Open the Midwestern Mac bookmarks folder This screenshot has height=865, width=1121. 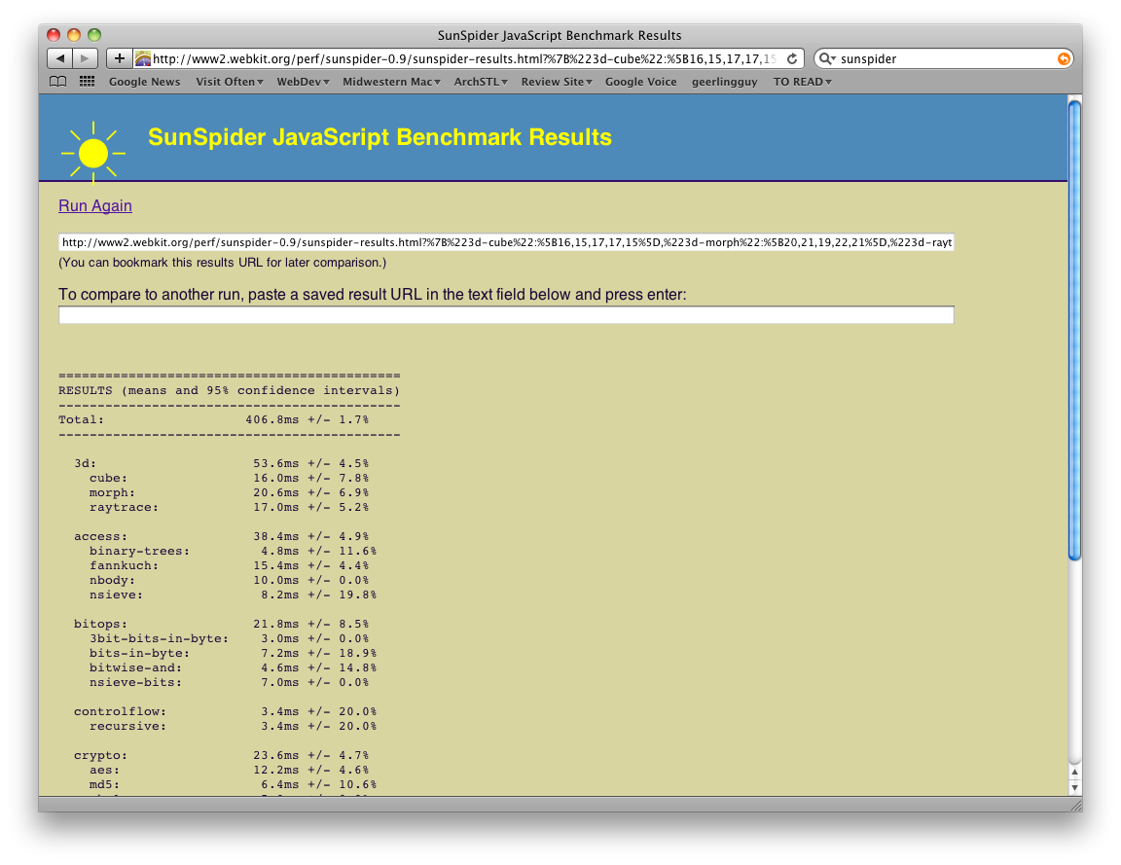(x=391, y=82)
